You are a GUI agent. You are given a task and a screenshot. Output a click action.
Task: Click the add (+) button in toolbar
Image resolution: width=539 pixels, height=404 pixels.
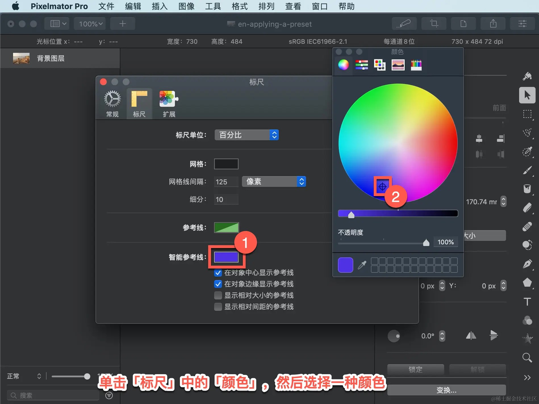[123, 24]
